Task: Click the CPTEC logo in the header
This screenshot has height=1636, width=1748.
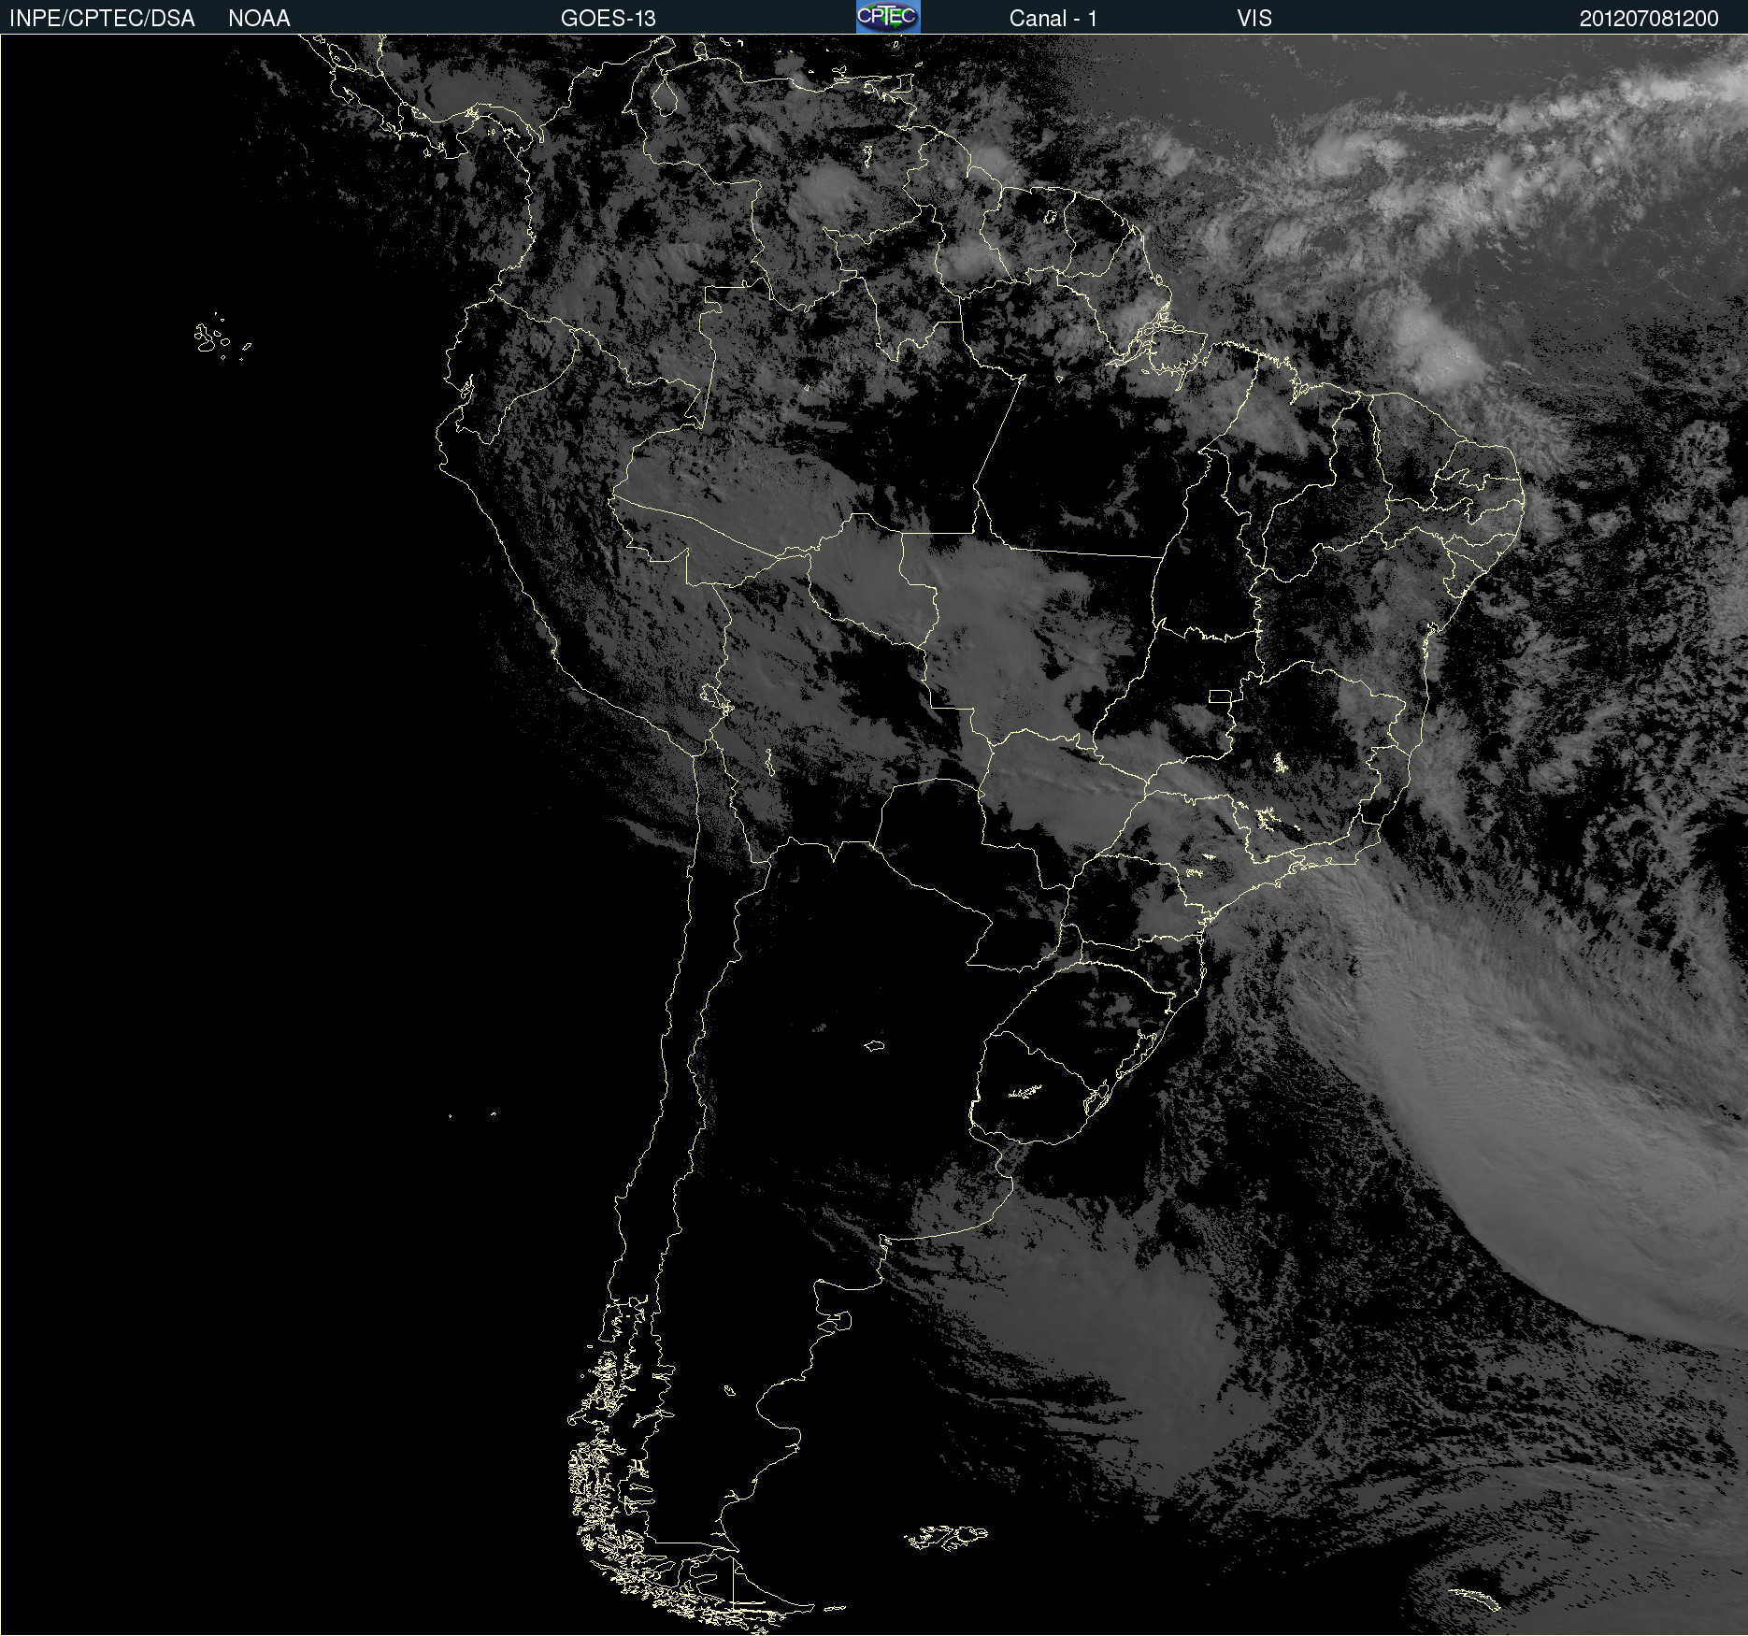Action: pos(888,17)
